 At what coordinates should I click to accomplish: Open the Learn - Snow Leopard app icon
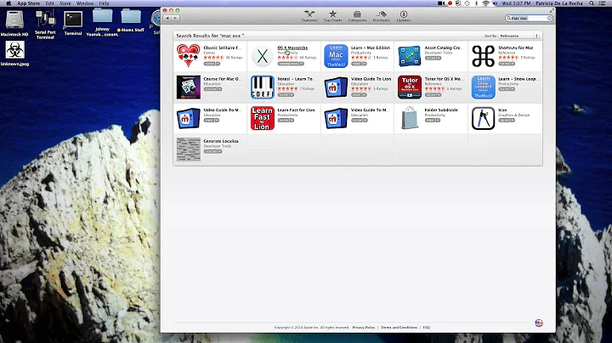coord(483,87)
